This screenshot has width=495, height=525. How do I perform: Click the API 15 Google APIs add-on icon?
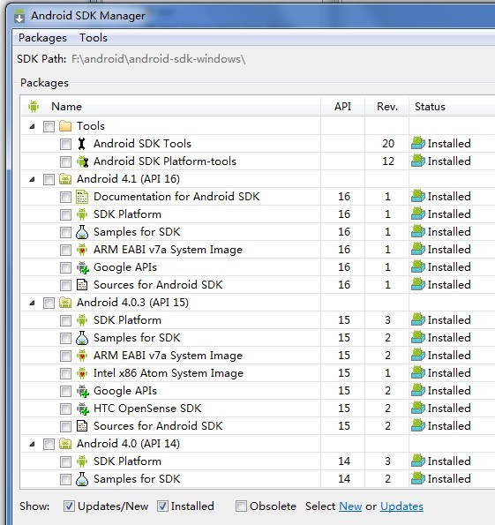point(83,391)
